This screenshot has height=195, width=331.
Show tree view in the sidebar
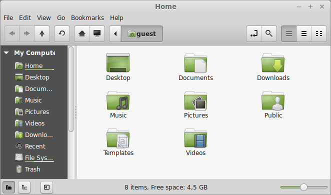[24, 187]
